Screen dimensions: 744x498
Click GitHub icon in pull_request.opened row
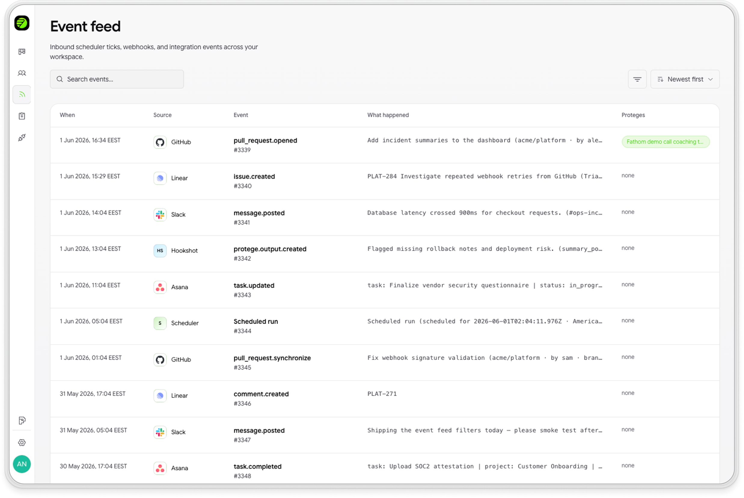click(160, 142)
